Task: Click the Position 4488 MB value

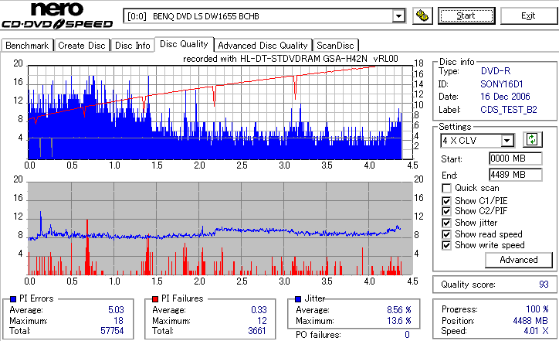Action: [x=530, y=321]
